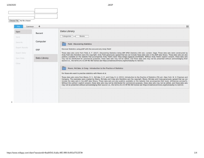Add a module with the plus icon
The height and width of the screenshot is (158, 204).
(39, 26)
